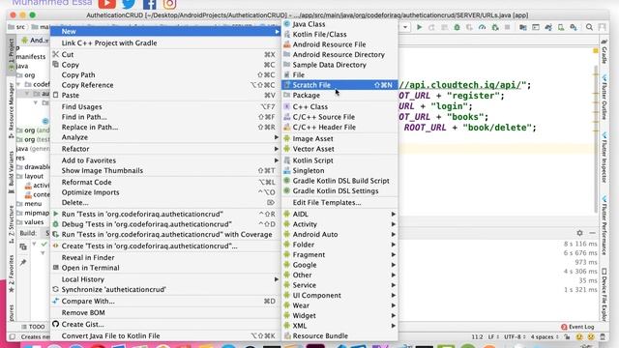
Task: Open the Flutter Outline side panel
Action: point(604,97)
